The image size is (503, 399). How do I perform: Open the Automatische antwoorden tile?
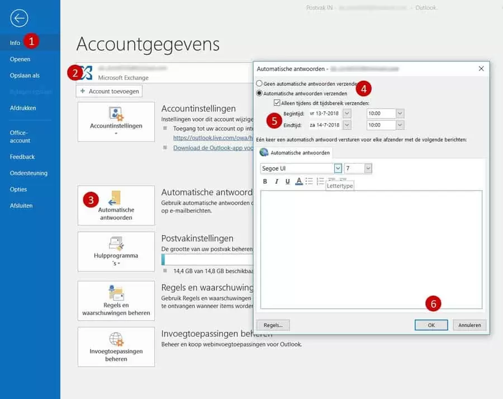click(x=116, y=205)
